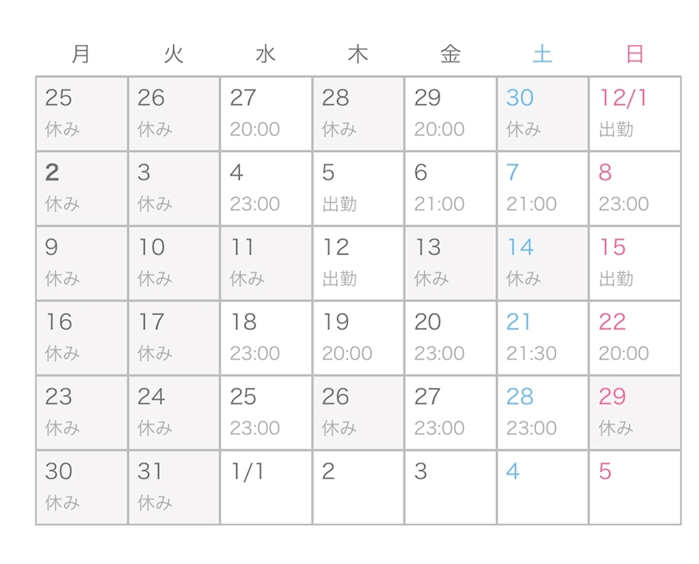Screen dimensions: 699x564
Task: Choose Friday the 6th at 21:00
Action: pos(450,189)
